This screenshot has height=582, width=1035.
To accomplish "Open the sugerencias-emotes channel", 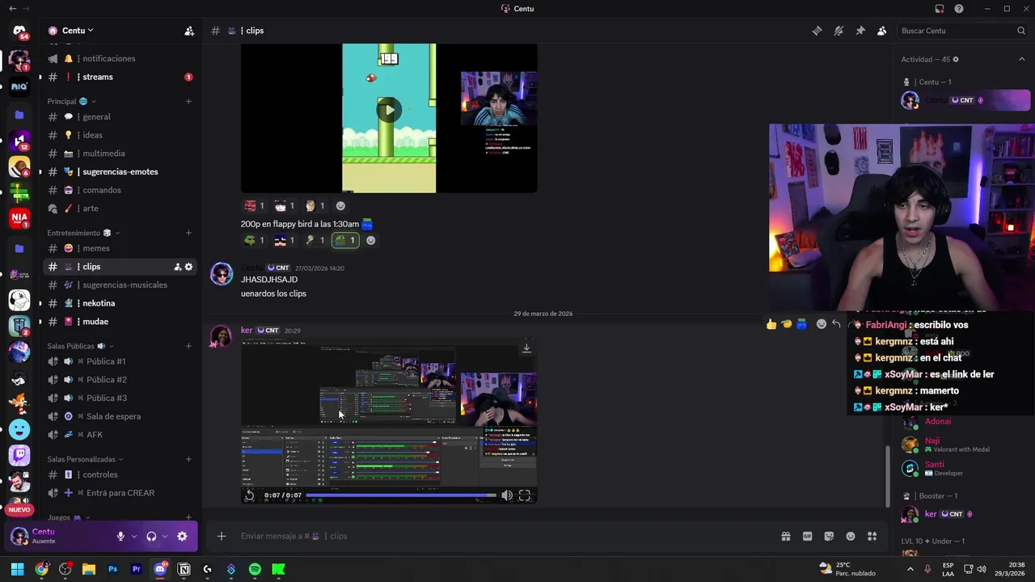I will 120,171.
